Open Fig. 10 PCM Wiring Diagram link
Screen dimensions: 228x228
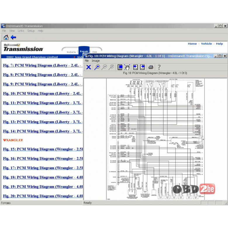(43, 94)
